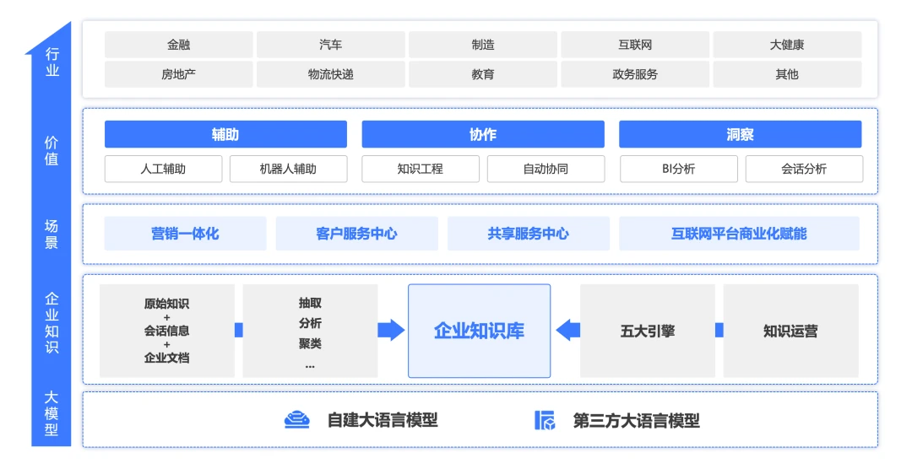Select the 协作 blue header
Image resolution: width=912 pixels, height=469 pixels.
483,134
